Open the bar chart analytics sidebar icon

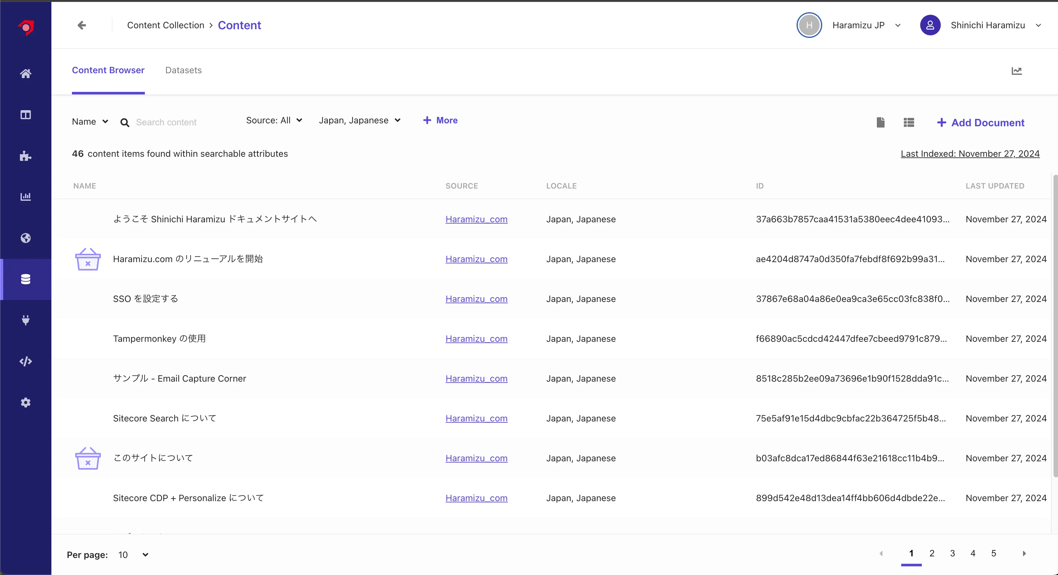click(25, 197)
